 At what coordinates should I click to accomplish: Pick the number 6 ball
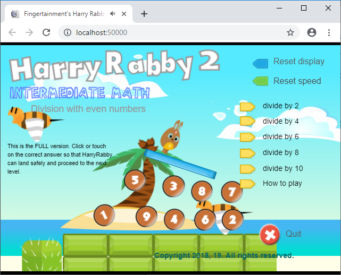click(205, 219)
